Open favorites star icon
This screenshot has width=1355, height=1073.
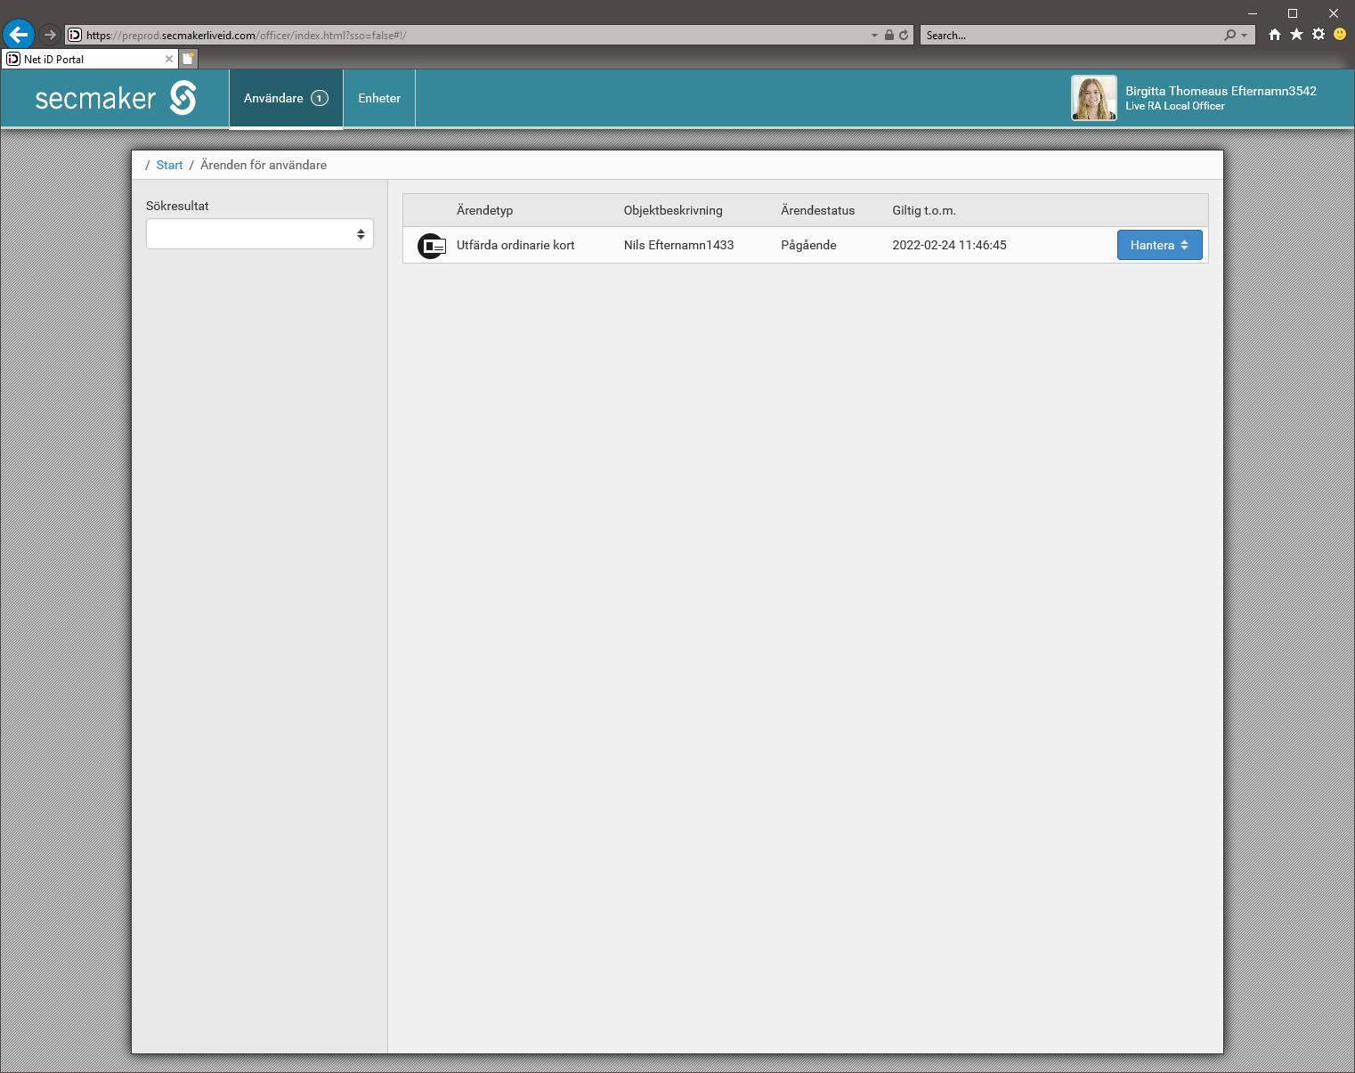point(1296,35)
